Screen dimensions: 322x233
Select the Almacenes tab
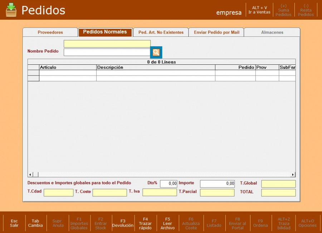[272, 32]
